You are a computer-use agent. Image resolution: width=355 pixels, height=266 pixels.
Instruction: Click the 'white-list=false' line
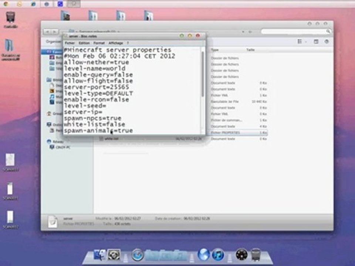[x=94, y=125]
